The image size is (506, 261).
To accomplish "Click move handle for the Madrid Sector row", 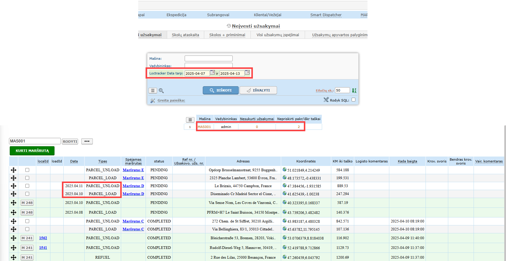I will pyautogui.click(x=14, y=194).
